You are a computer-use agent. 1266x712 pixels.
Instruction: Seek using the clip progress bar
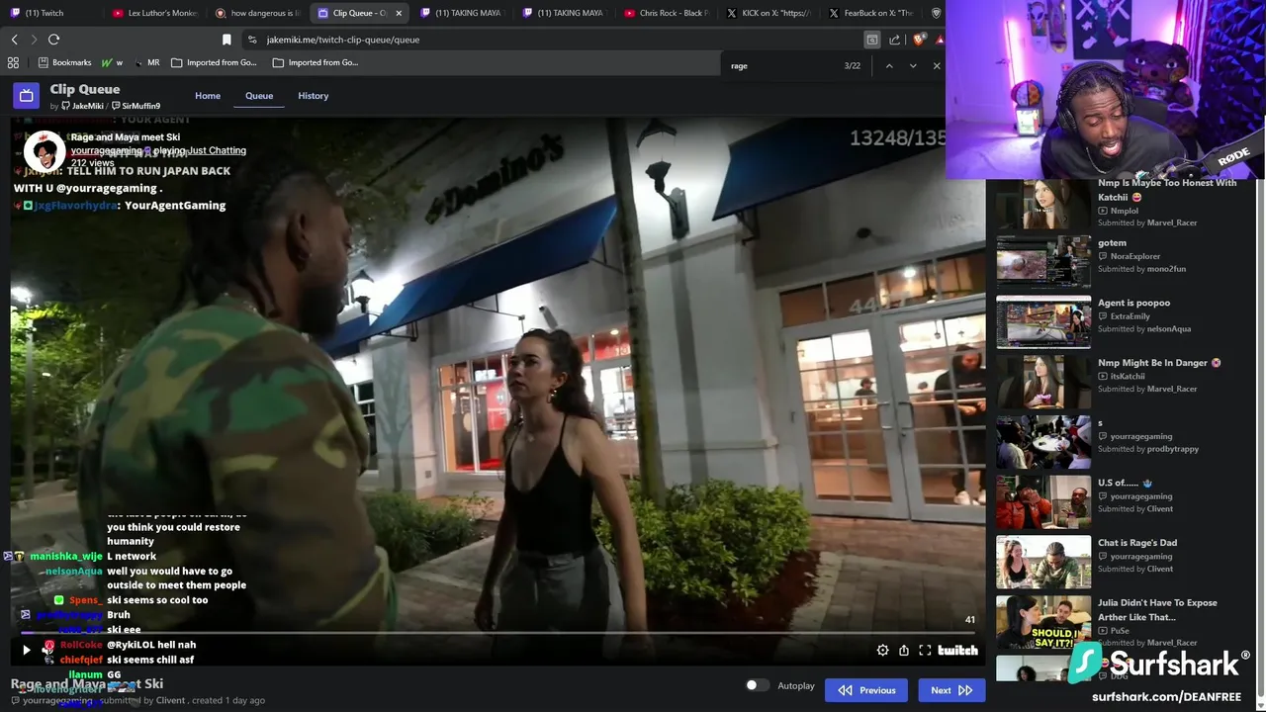pos(497,632)
